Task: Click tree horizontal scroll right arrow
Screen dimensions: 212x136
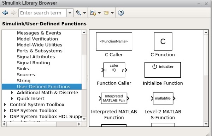Action: 79,124
